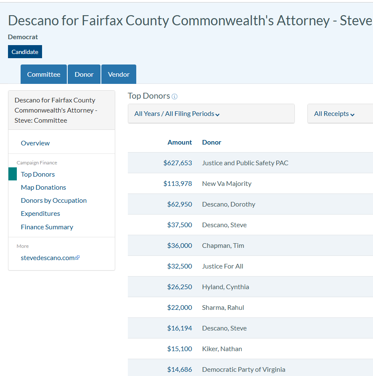Click the info icon beside Top Donors
Viewport: 373px width, 376px height.
tap(174, 96)
